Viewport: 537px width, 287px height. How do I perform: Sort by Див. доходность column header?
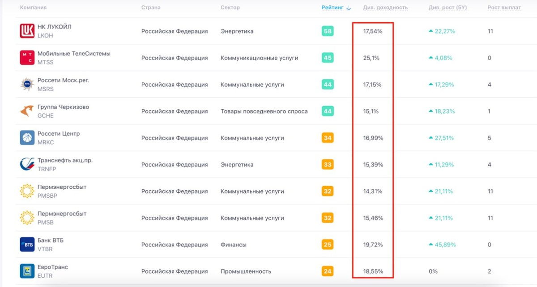pyautogui.click(x=385, y=8)
